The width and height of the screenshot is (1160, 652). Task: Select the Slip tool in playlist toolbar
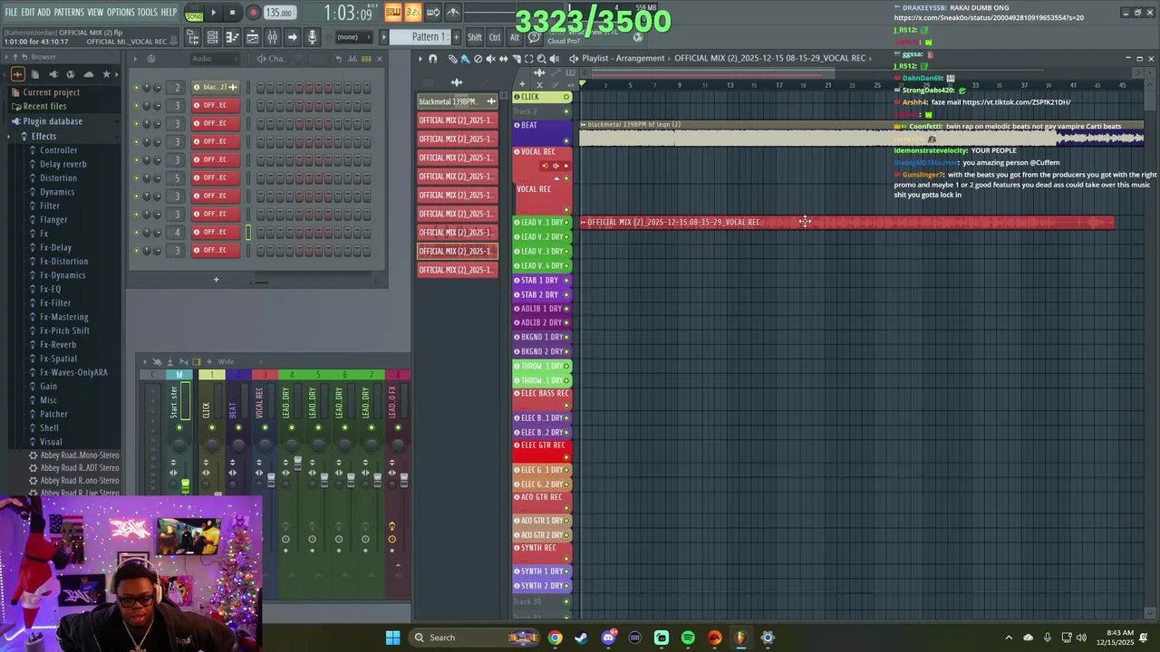point(504,59)
